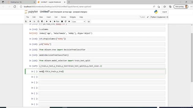Close the Desktop/Lec 16 browser tab
The image size is (193, 108).
click(34, 2)
